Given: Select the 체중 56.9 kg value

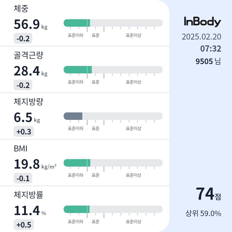Looking at the screenshot, I should pyautogui.click(x=31, y=24).
